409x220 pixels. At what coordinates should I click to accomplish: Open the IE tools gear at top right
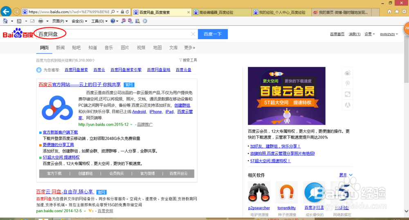404,11
